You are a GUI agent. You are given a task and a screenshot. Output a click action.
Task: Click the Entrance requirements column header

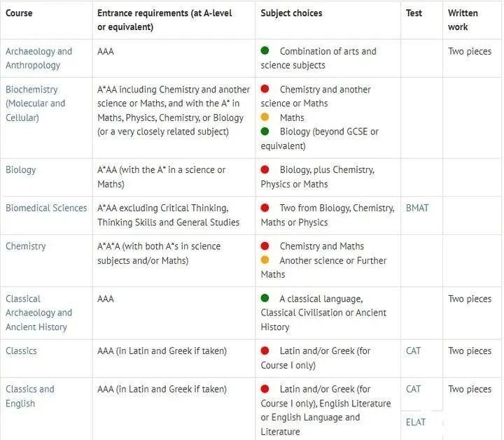[164, 20]
